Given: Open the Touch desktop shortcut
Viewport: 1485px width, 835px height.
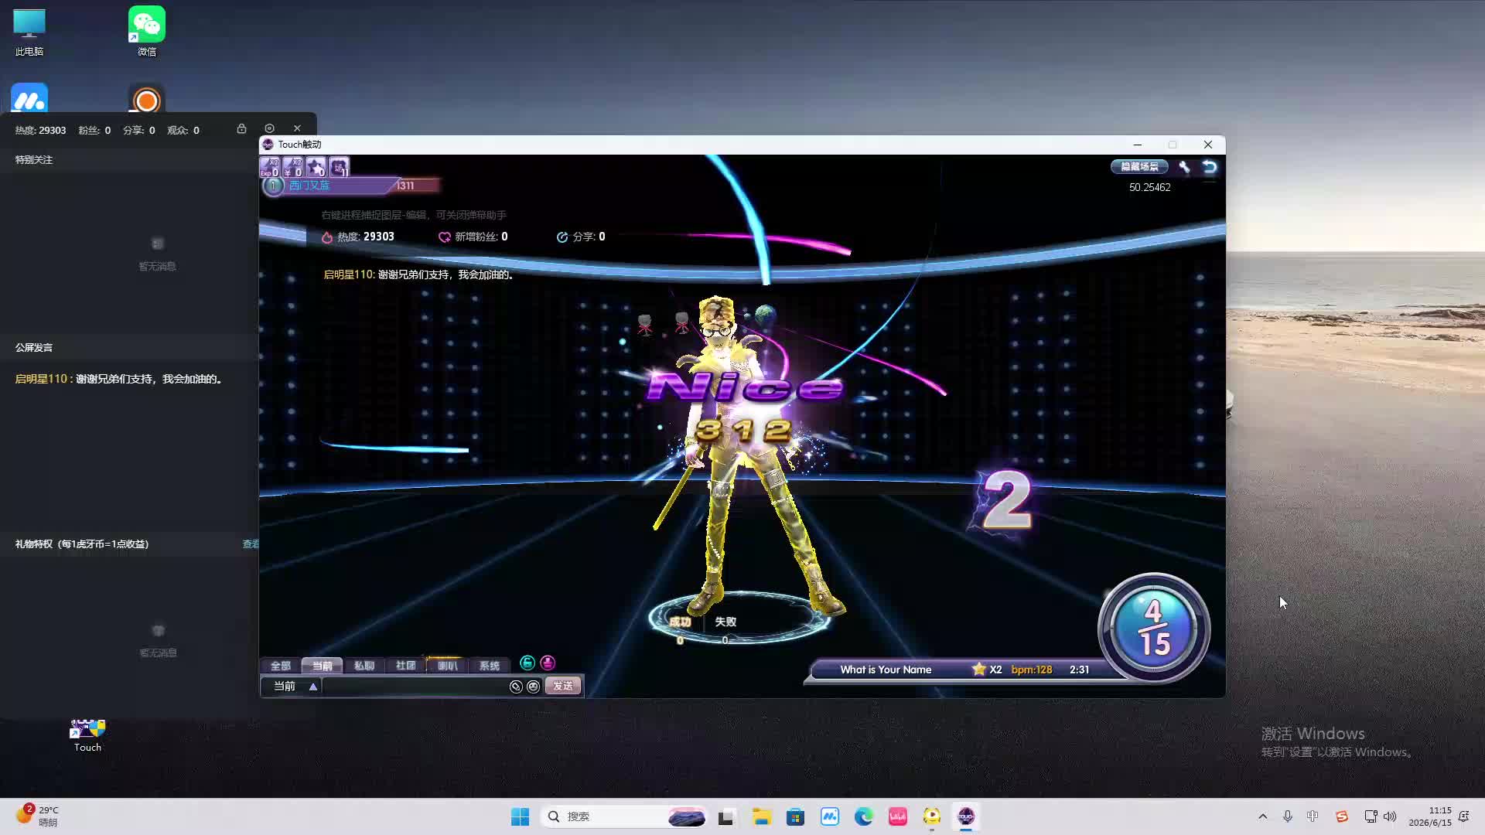Looking at the screenshot, I should coord(87,734).
